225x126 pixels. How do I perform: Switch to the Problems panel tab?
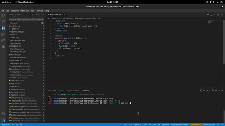pyautogui.click(x=52, y=90)
